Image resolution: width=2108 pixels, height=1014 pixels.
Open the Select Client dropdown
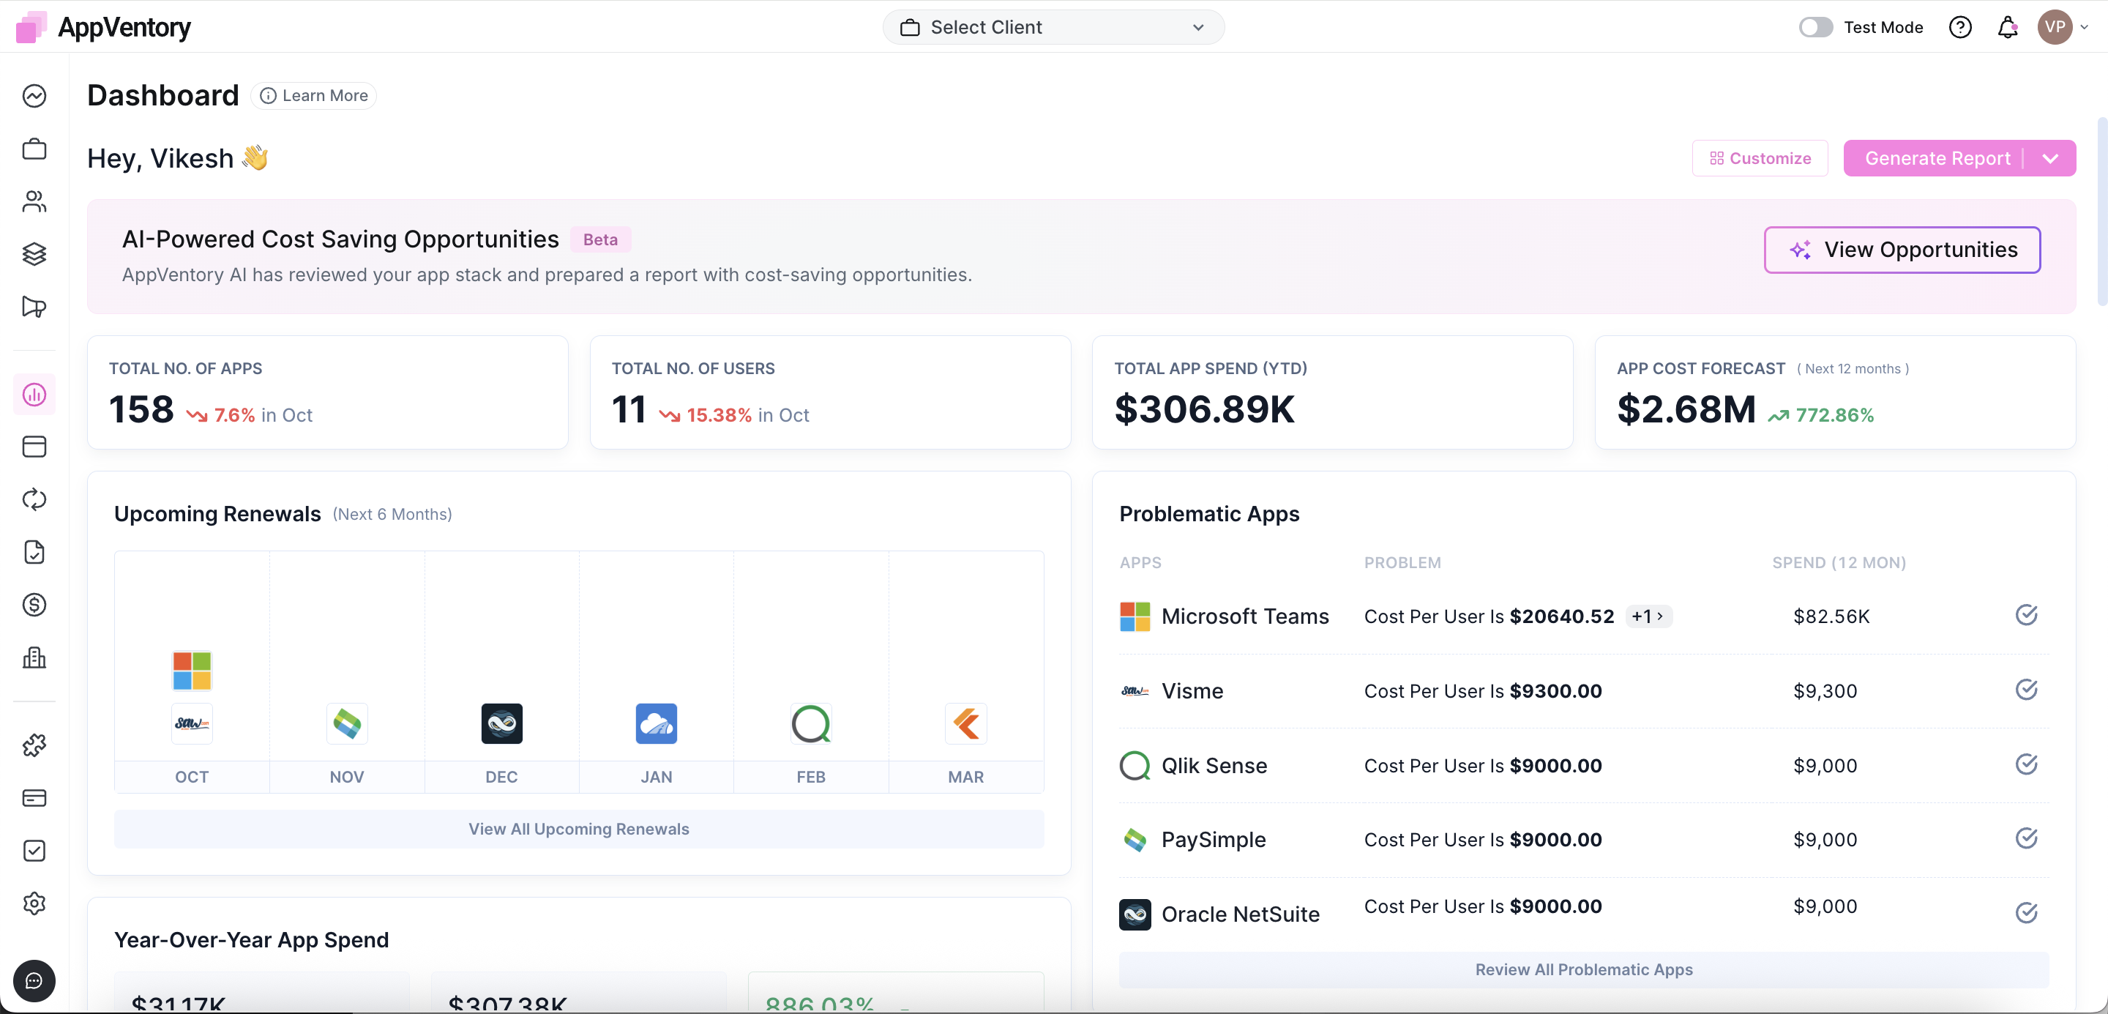[1053, 28]
